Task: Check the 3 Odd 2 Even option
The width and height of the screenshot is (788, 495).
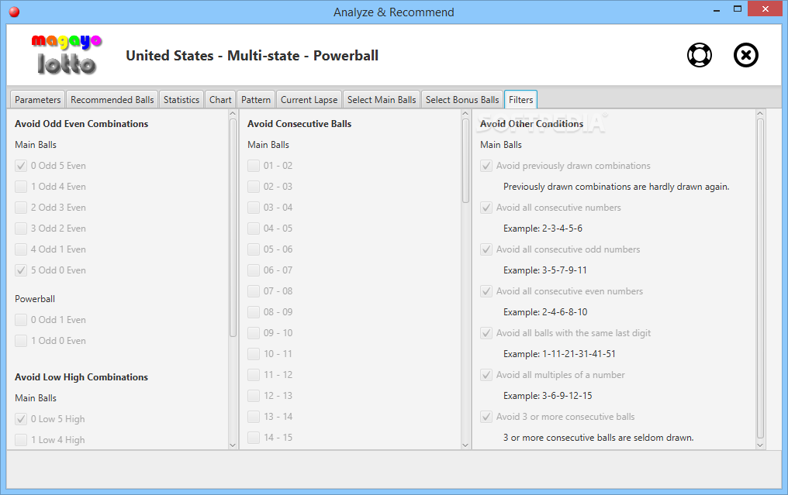Action: (21, 229)
